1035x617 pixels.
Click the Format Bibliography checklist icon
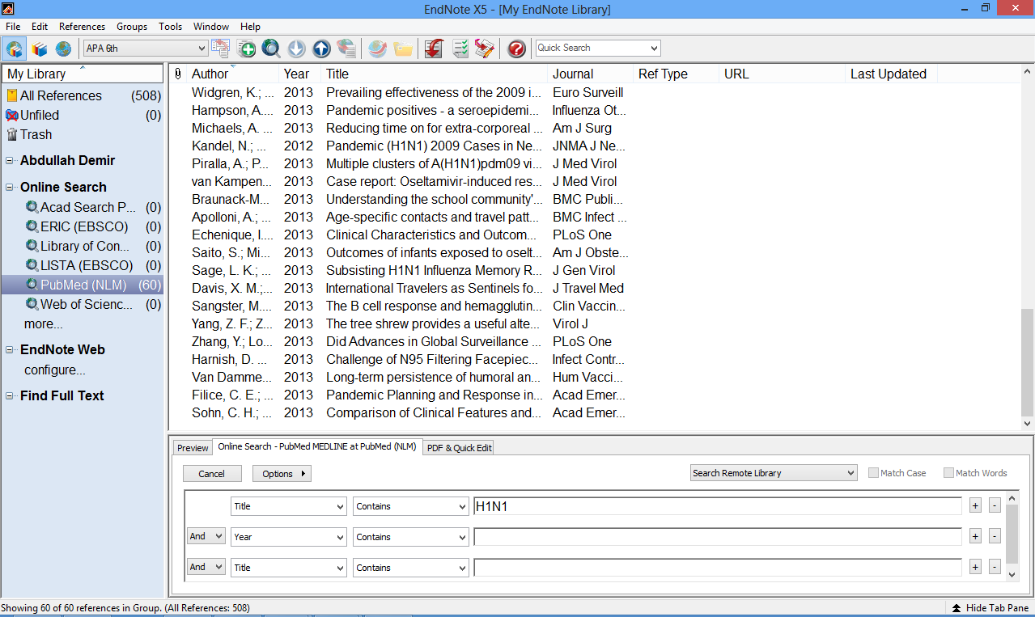pos(460,49)
